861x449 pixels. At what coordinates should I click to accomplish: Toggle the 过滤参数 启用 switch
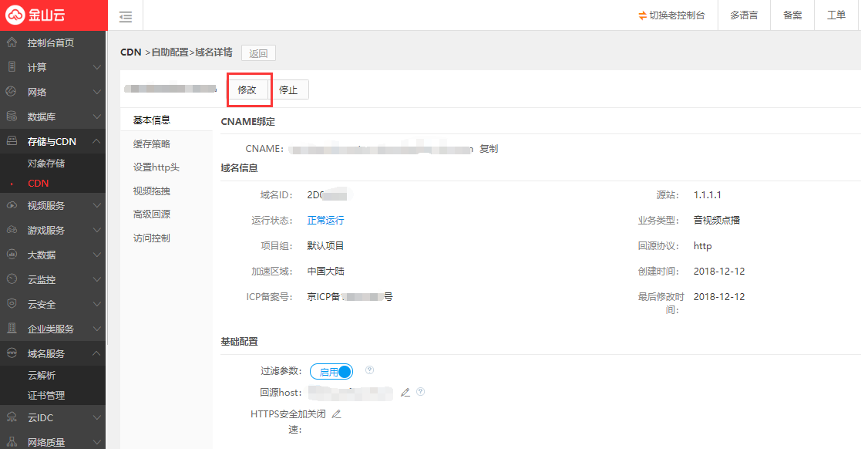[331, 372]
